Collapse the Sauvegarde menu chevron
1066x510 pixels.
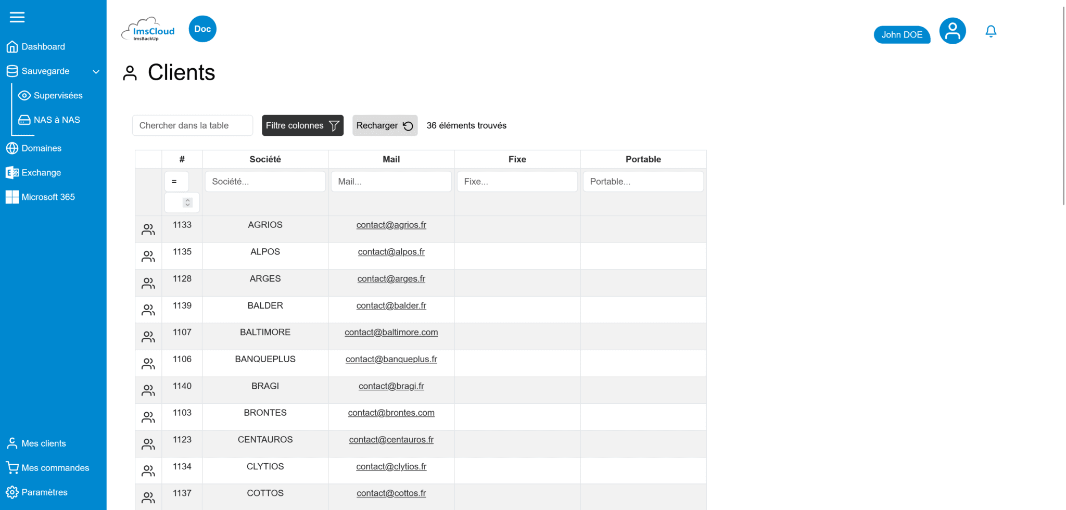pos(96,71)
